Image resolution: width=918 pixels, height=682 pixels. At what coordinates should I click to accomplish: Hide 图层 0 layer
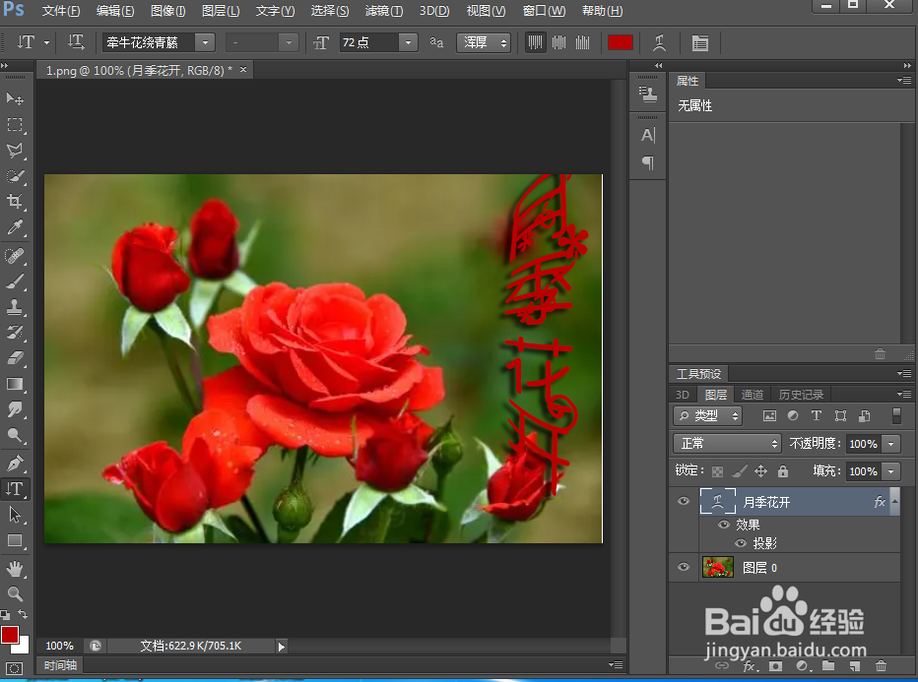(x=684, y=568)
